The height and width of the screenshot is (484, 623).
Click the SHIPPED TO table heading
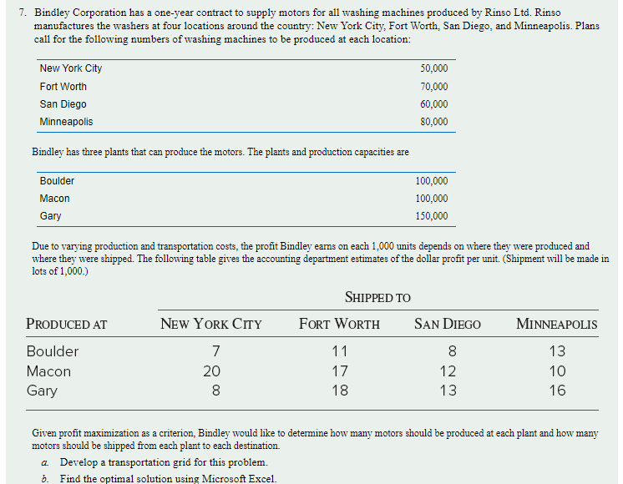377,297
